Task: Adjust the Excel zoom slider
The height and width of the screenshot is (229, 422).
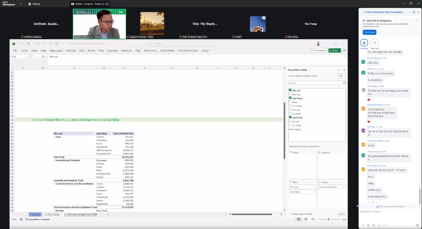Action: coord(328,219)
